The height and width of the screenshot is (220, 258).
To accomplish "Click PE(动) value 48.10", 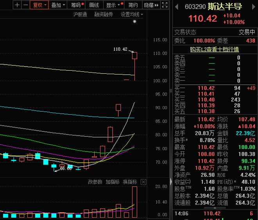I will 249,182.
